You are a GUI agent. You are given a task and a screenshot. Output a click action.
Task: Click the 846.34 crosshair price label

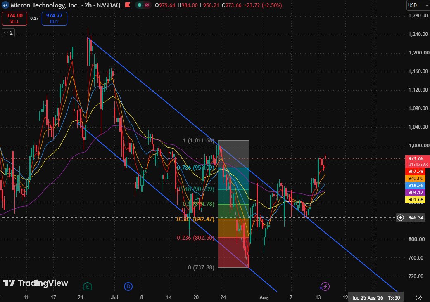point(416,218)
